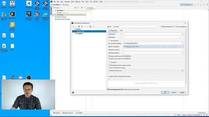This screenshot has height=117, width=209.
Task: Click the dialog's vertical scrollbar
Action: [186, 56]
